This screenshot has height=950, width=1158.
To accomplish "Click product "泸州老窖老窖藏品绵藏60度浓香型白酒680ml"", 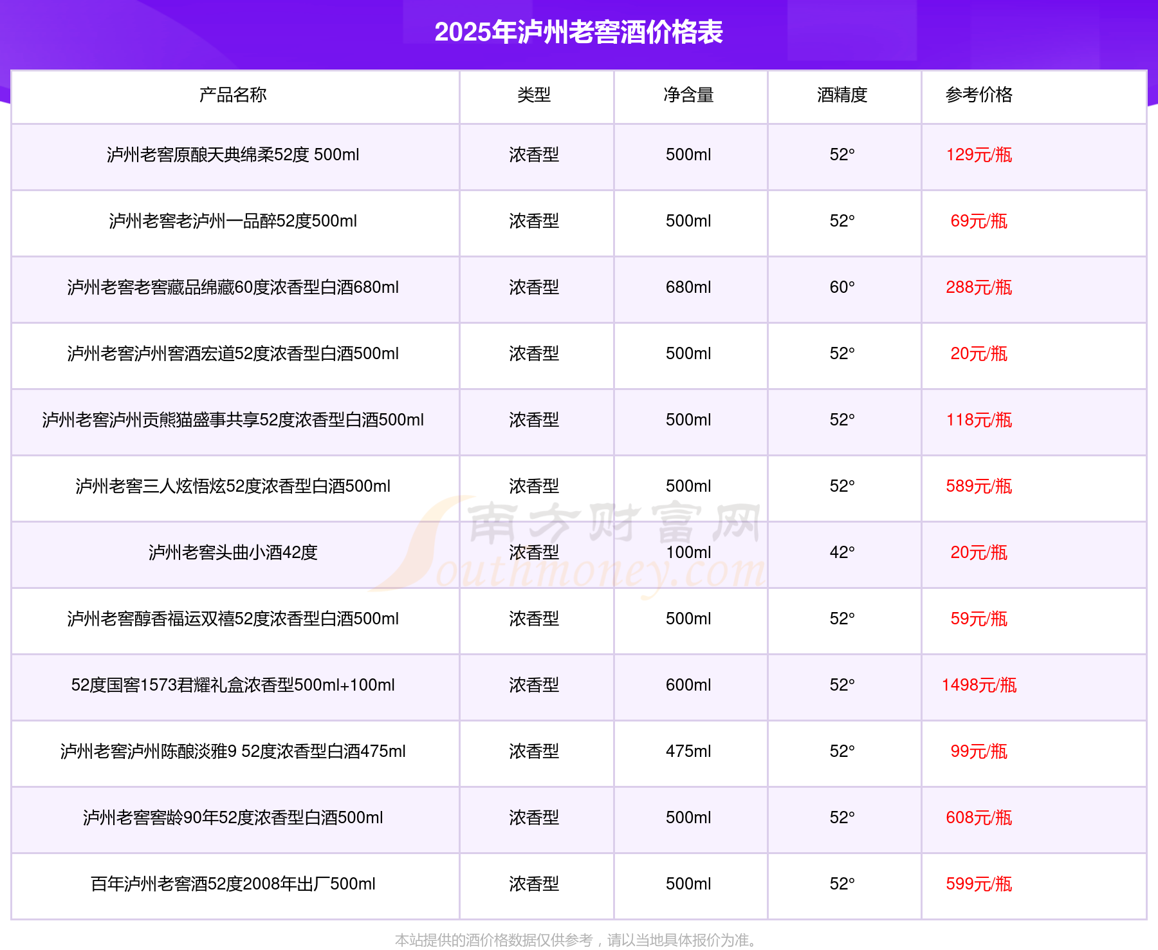I will point(233,287).
